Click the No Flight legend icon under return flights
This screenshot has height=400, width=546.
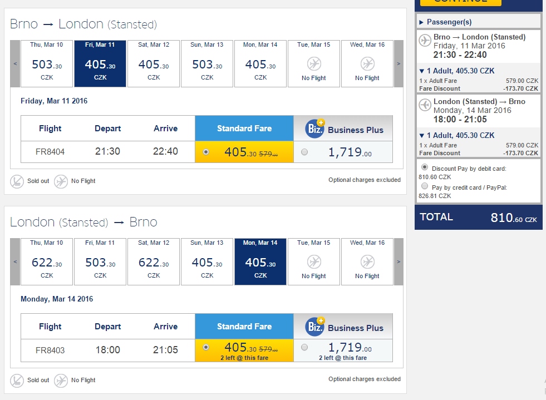pyautogui.click(x=61, y=381)
